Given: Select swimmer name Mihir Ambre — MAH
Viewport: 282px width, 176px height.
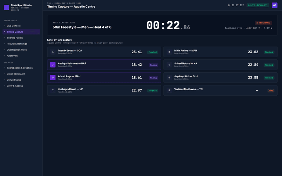Looking at the screenshot, I should tap(185, 51).
